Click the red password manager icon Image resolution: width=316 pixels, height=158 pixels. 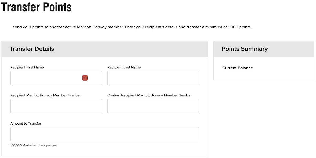[85, 78]
